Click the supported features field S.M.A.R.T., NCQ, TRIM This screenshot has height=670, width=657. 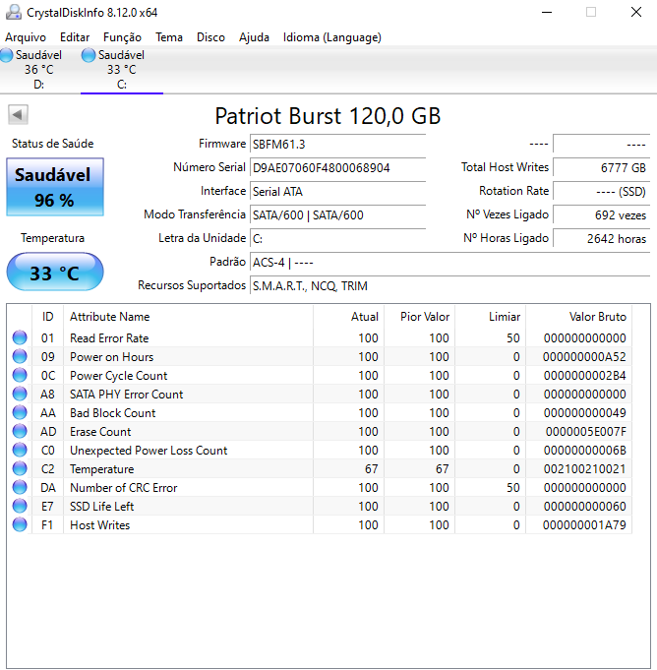(449, 286)
